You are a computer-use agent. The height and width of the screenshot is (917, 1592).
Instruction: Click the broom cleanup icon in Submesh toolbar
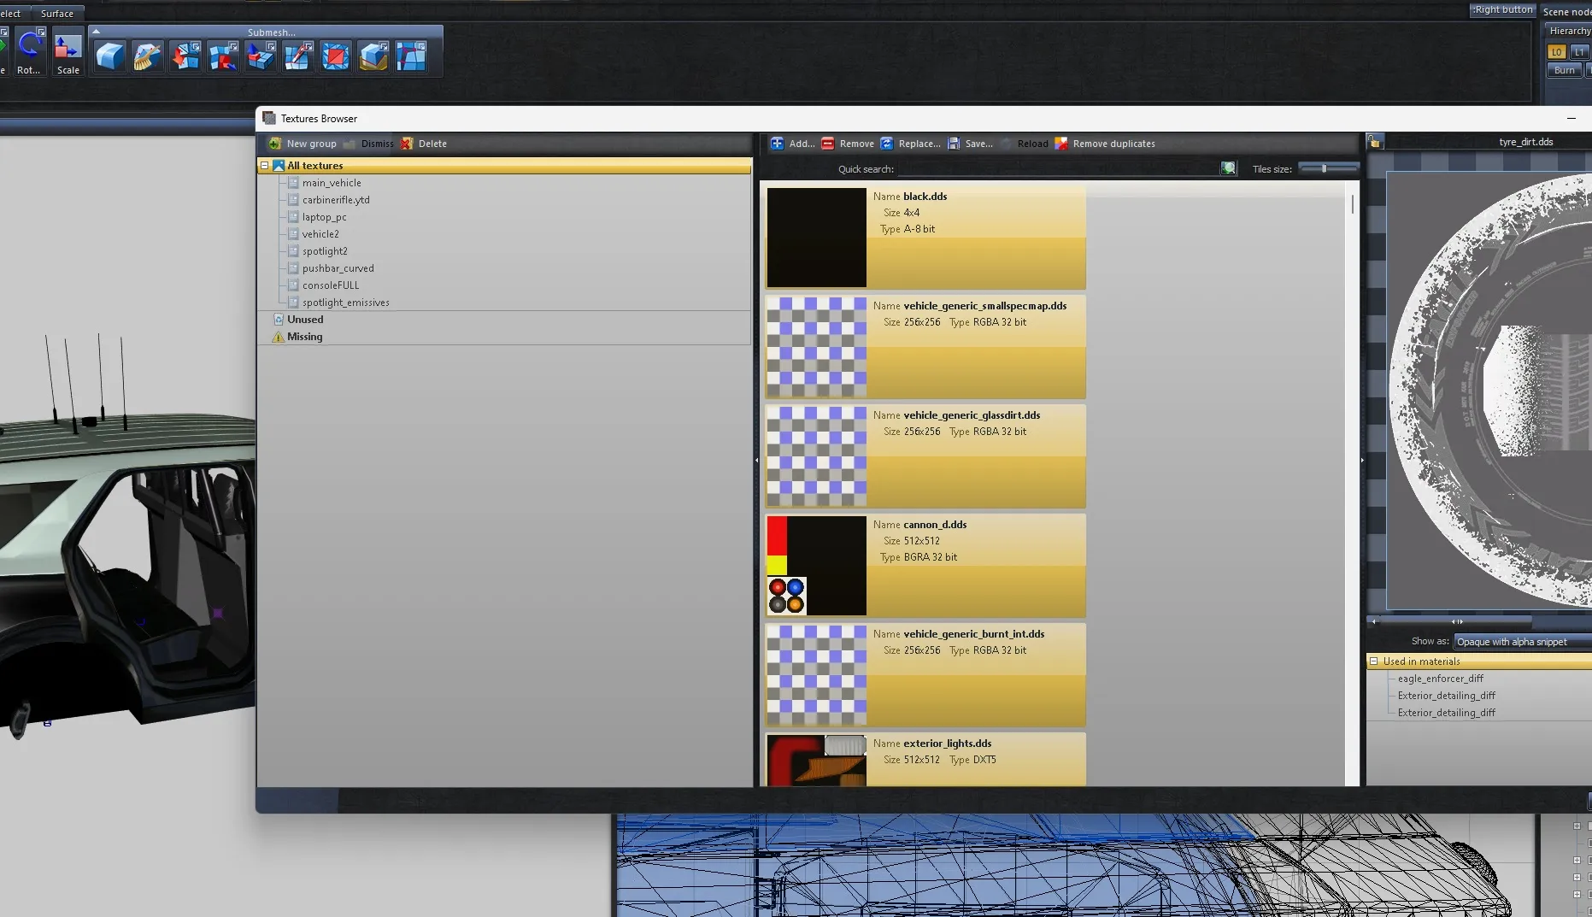(x=148, y=57)
